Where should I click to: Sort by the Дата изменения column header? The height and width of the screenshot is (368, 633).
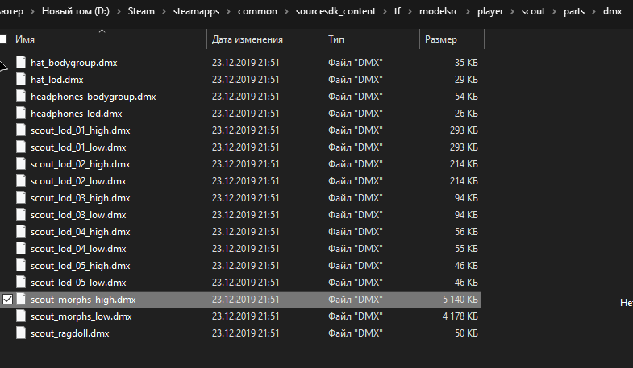point(247,39)
